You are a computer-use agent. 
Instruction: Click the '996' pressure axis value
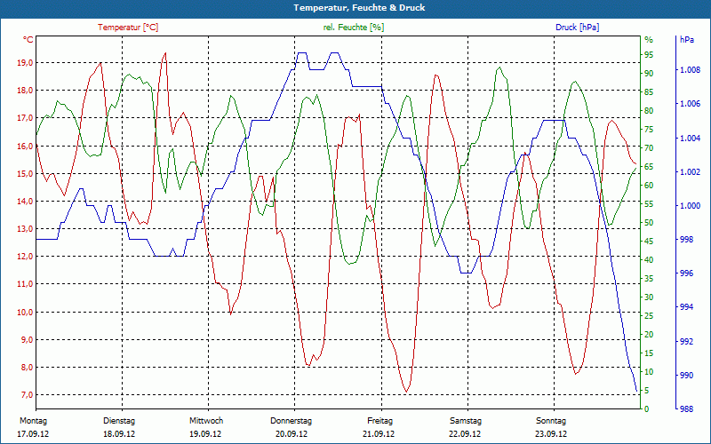tap(687, 274)
